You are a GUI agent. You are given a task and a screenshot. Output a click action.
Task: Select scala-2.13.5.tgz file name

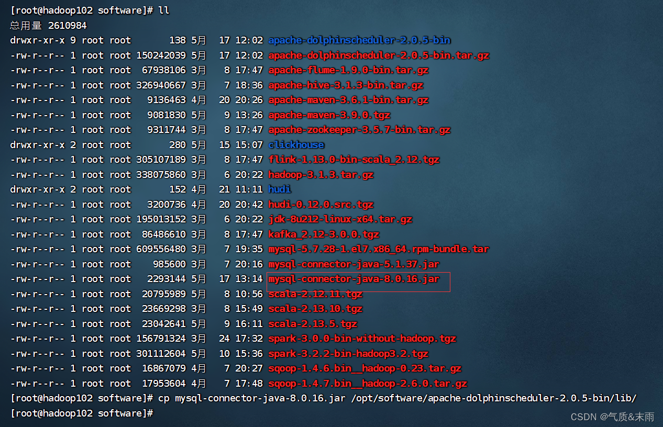(x=313, y=324)
